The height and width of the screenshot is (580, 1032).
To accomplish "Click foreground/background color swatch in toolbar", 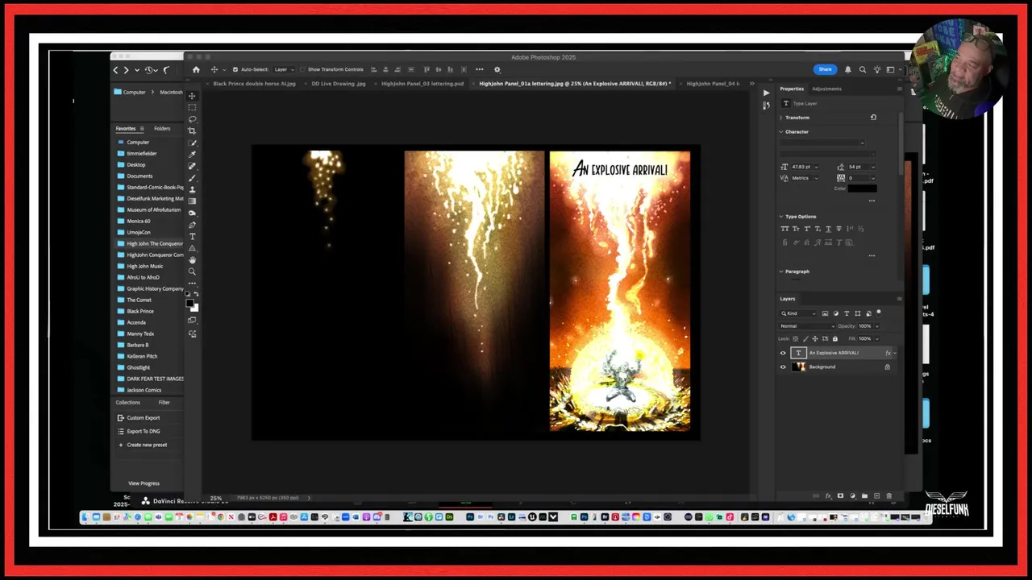I will [x=193, y=304].
